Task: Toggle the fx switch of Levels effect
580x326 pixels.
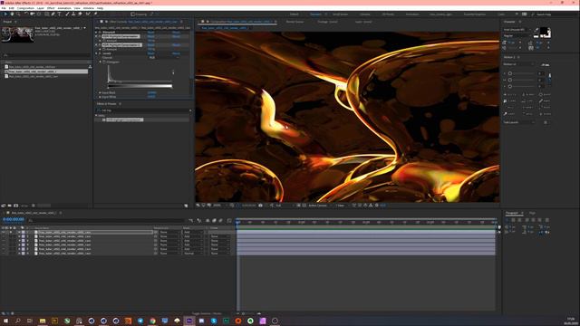Action: (x=100, y=53)
